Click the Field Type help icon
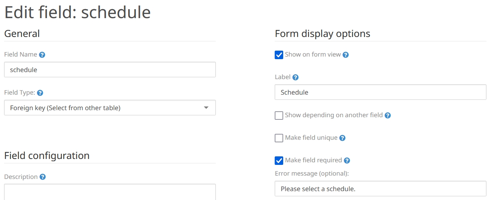This screenshot has height=200, width=492. [40, 93]
